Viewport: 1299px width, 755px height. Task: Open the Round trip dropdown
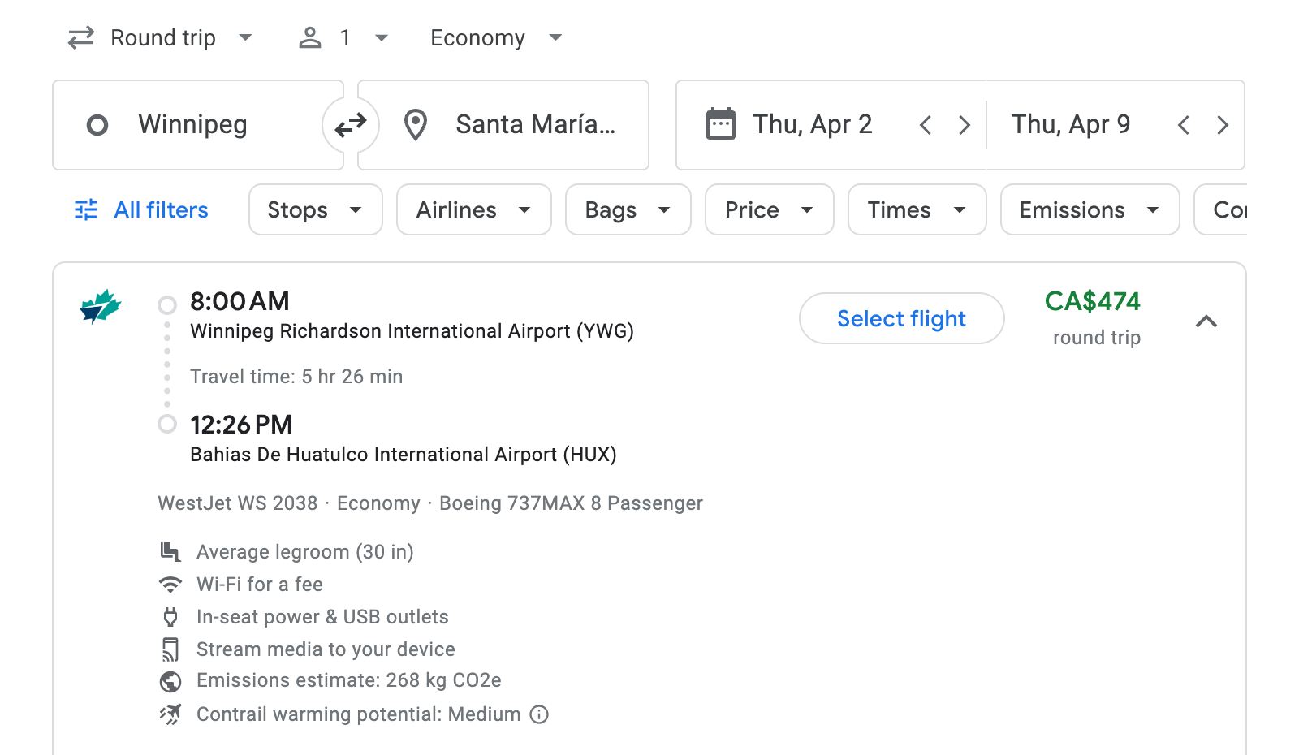(160, 37)
